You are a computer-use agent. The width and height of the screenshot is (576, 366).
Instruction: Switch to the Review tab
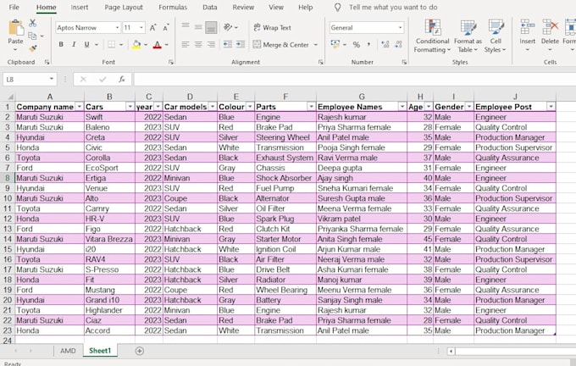pos(243,7)
